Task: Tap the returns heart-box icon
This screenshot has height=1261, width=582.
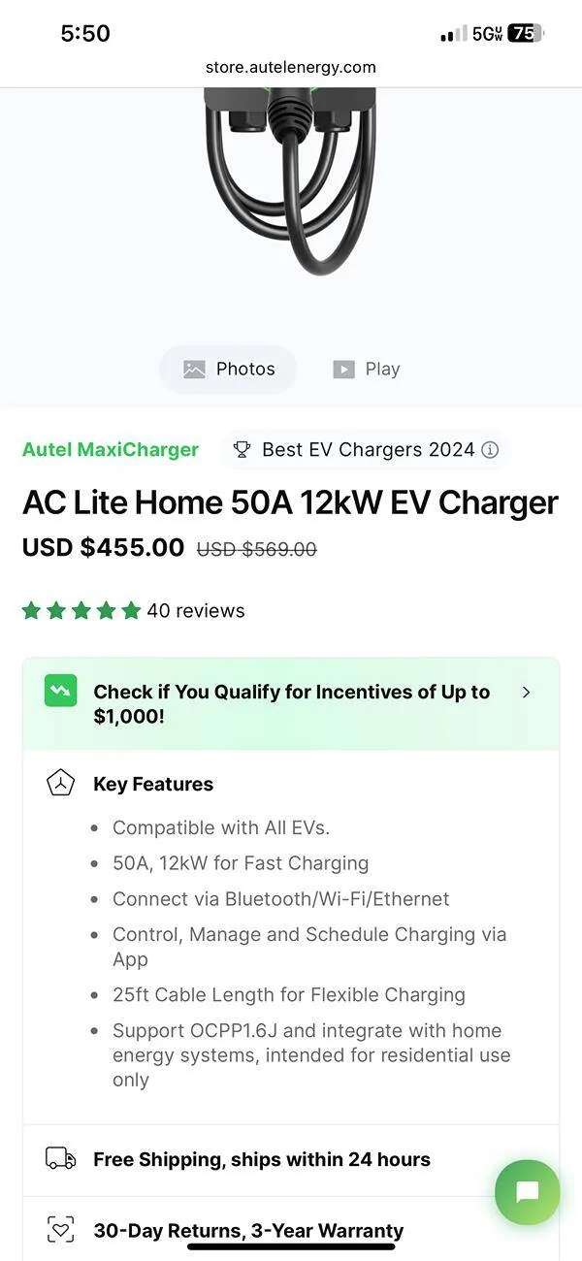Action: click(61, 1230)
